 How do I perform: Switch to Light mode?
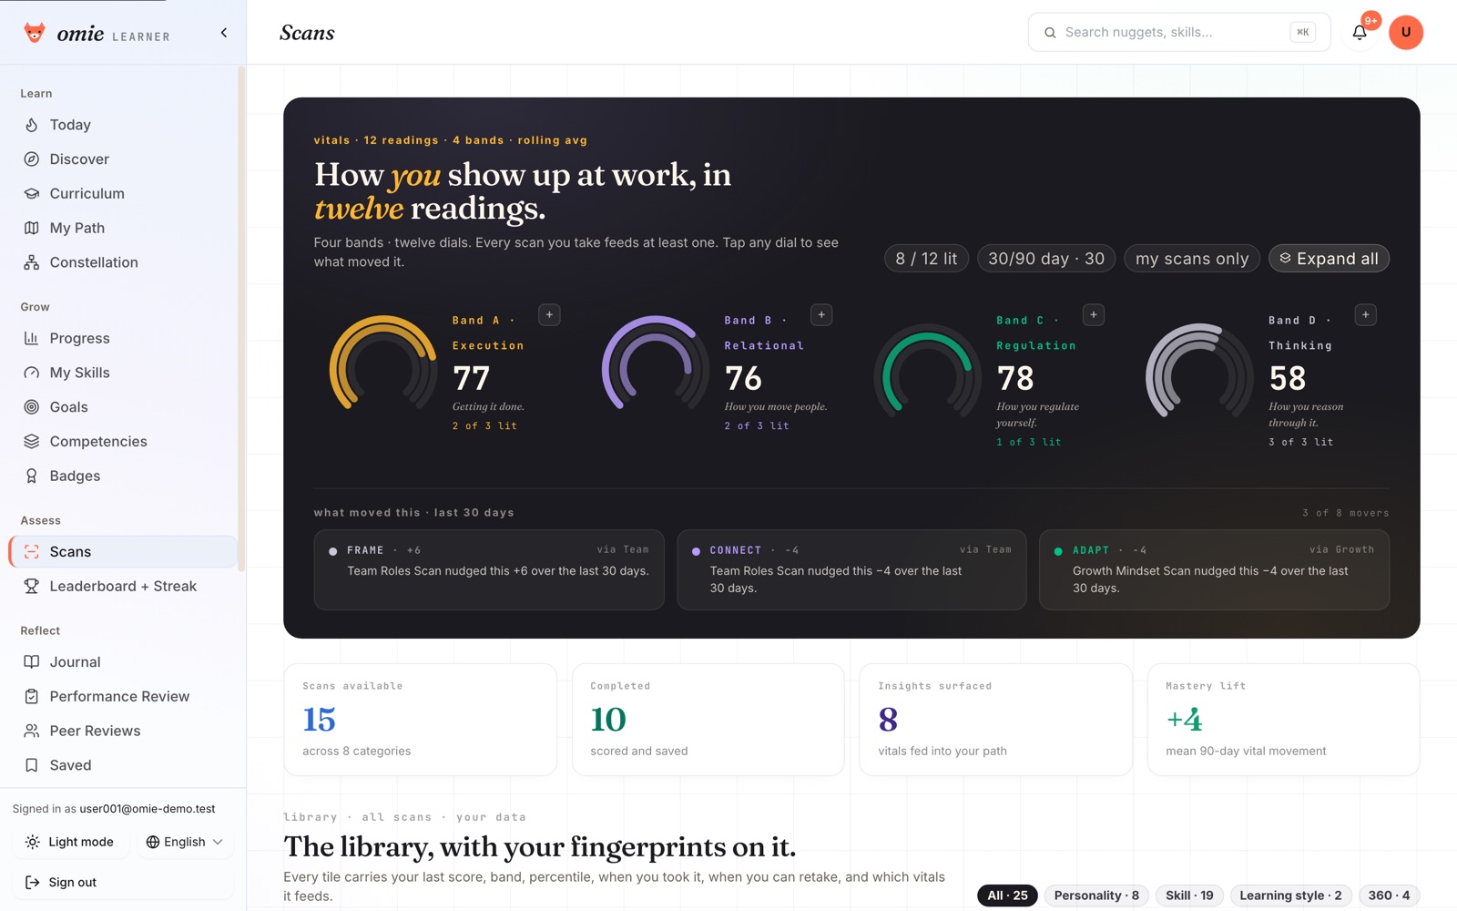tap(71, 842)
